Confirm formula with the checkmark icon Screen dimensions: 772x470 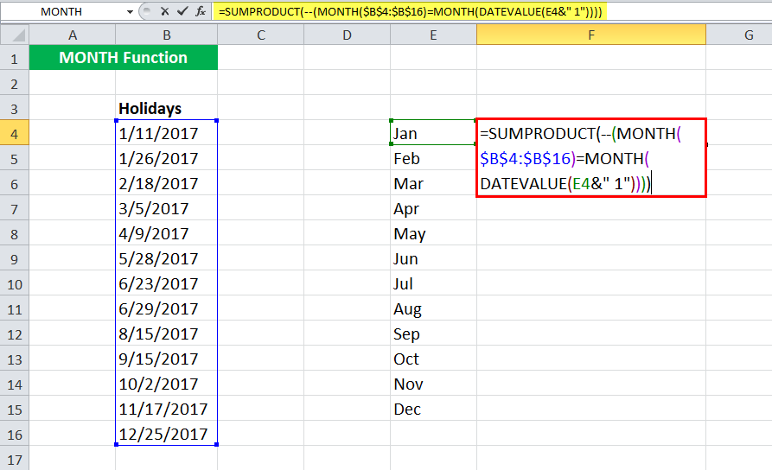(x=182, y=11)
